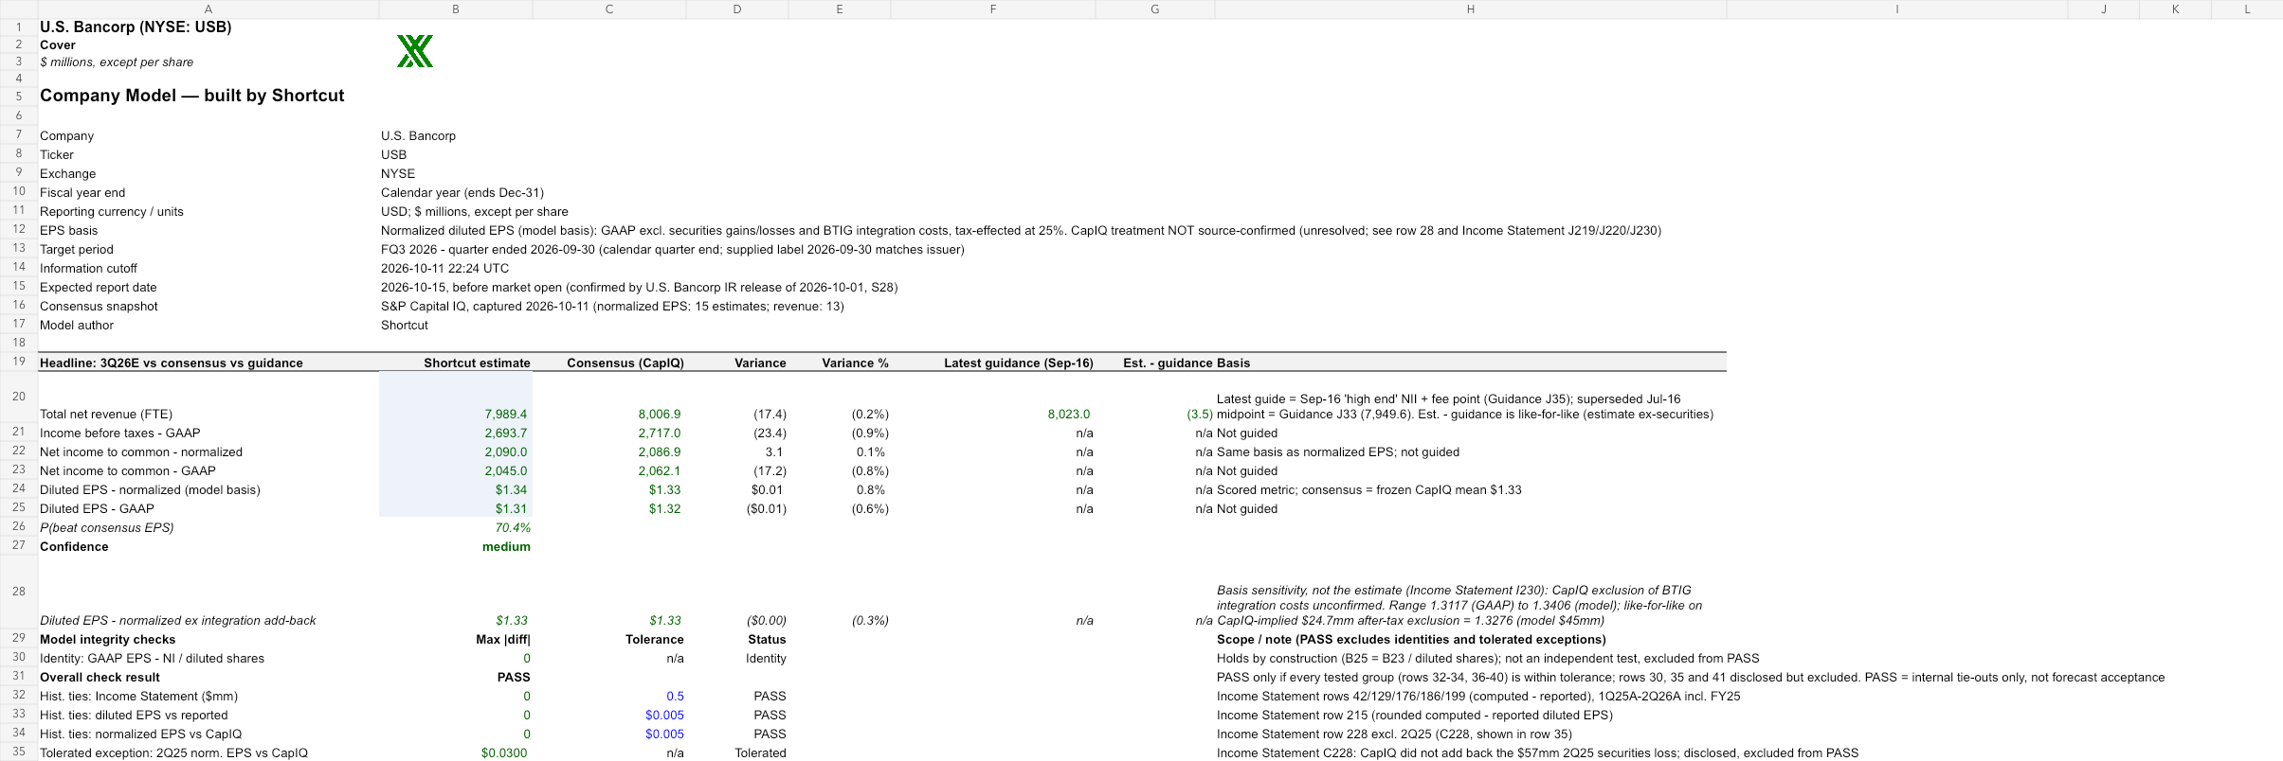Select the column F header
This screenshot has height=761, width=2283.
coord(993,9)
